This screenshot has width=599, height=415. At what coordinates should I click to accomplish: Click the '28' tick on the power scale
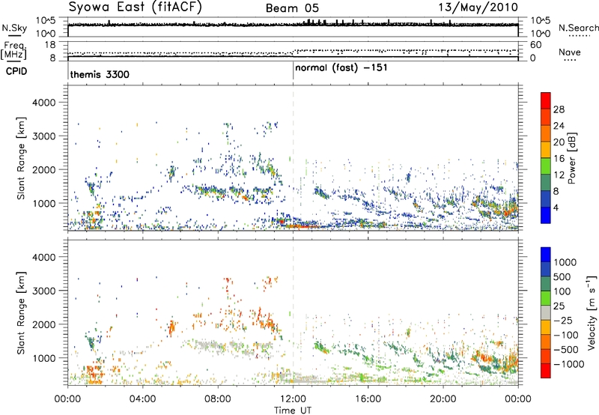pos(559,109)
